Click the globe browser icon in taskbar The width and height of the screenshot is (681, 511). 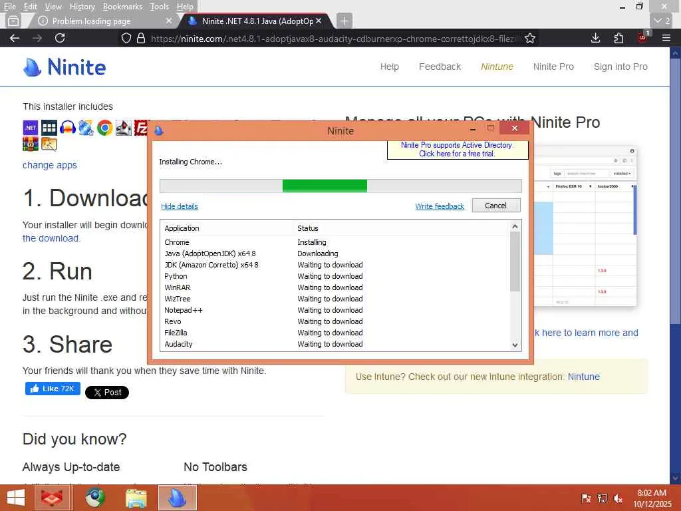click(94, 498)
